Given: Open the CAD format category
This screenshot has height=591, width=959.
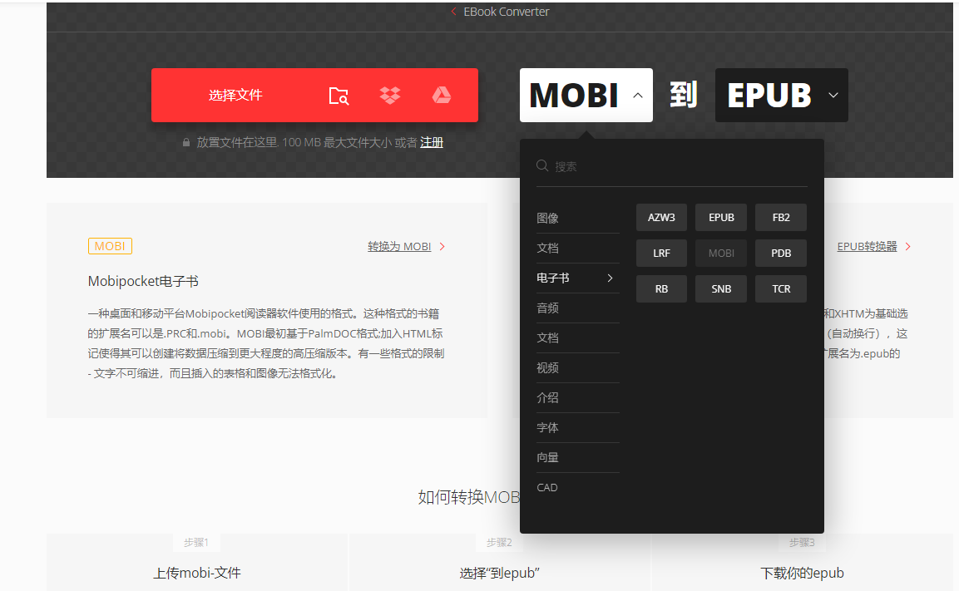Looking at the screenshot, I should (547, 488).
